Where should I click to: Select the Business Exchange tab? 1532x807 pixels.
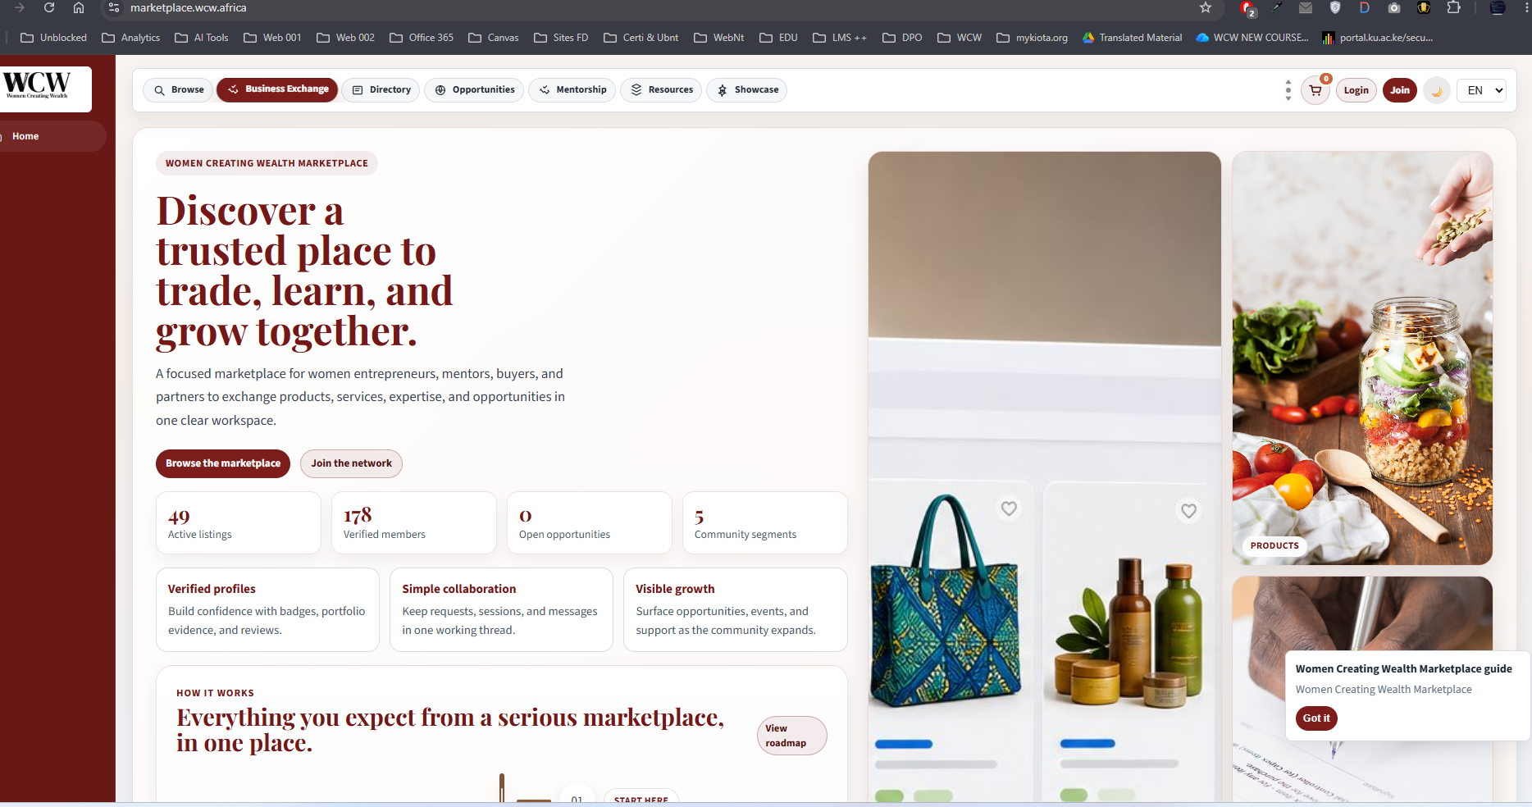point(277,89)
